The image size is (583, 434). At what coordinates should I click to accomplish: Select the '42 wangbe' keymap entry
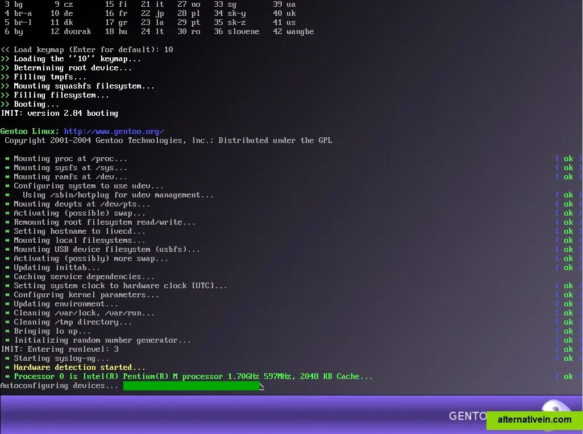click(x=293, y=32)
